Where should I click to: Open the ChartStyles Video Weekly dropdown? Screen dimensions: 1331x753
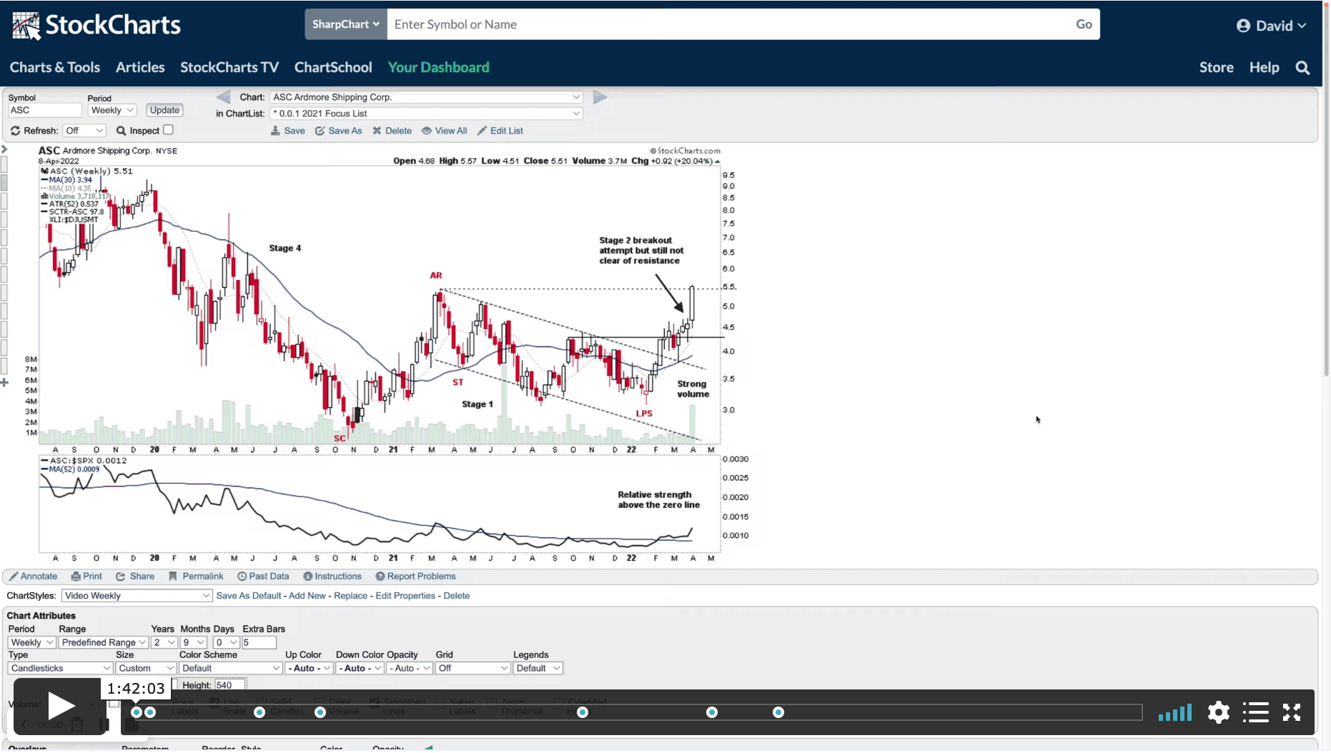137,596
